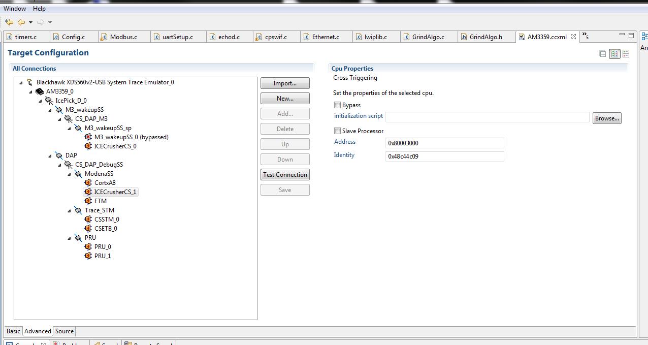Select the ETM cpu icon
This screenshot has width=648, height=345.
coord(88,201)
